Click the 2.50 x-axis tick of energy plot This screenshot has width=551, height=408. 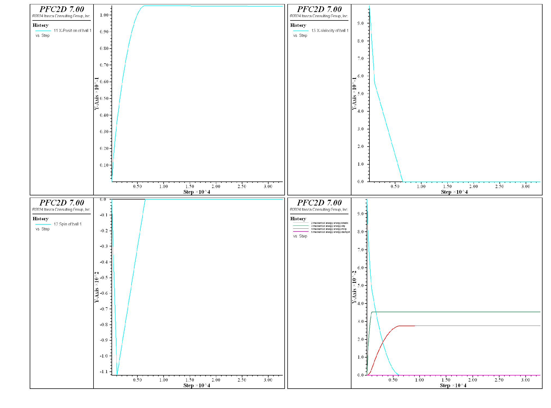click(x=499, y=380)
